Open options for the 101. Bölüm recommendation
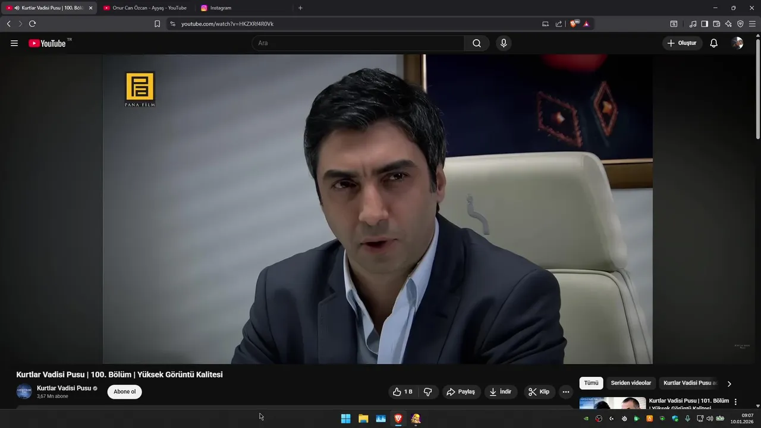 [735, 402]
